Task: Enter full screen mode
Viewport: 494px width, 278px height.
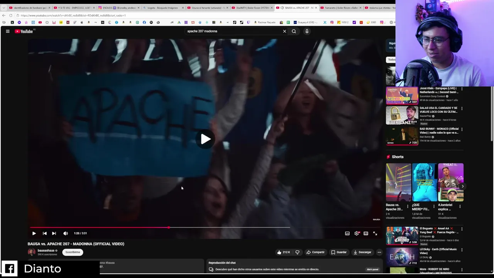Action: click(x=375, y=233)
